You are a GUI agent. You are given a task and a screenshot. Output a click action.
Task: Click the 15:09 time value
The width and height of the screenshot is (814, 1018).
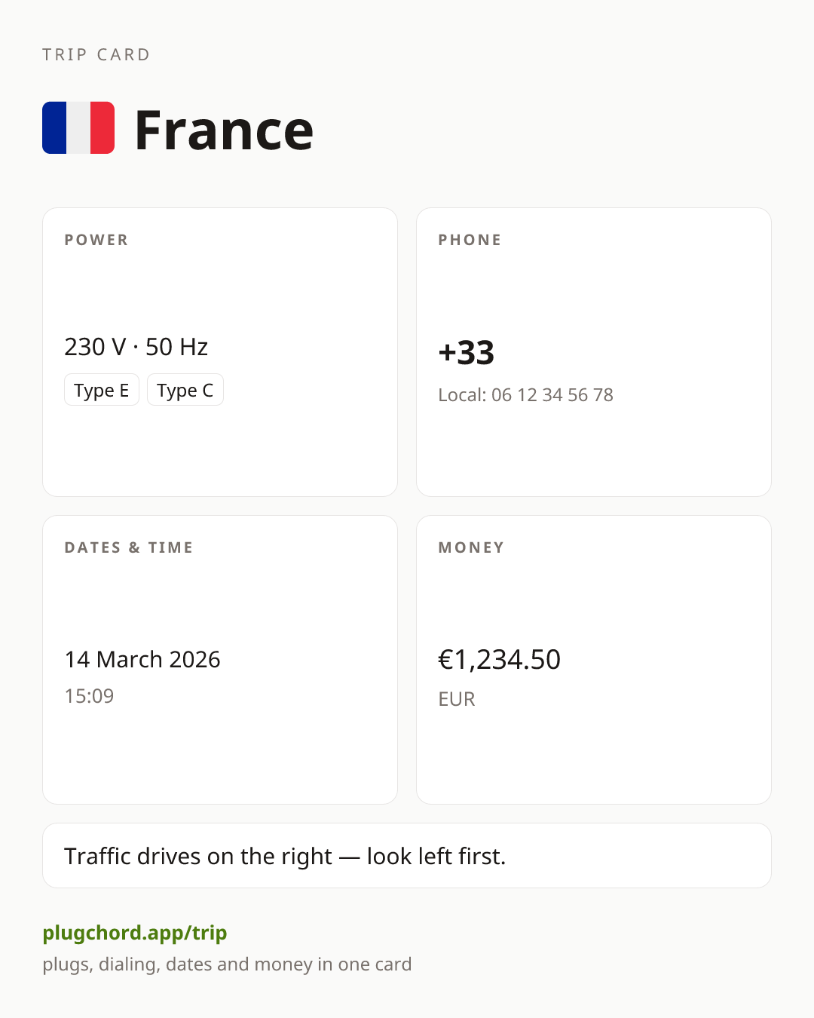89,695
